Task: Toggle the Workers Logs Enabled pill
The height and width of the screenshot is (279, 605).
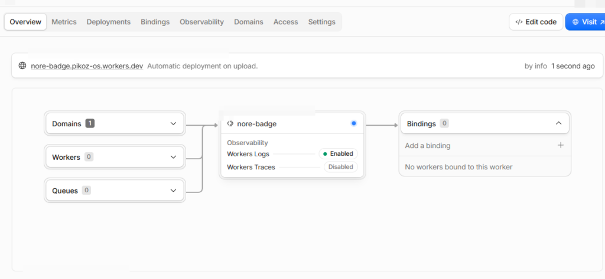Action: (339, 154)
